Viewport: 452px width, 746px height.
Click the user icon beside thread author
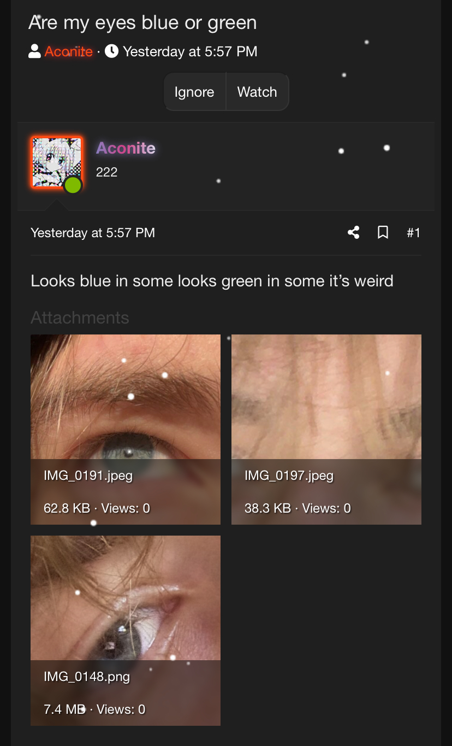click(34, 51)
